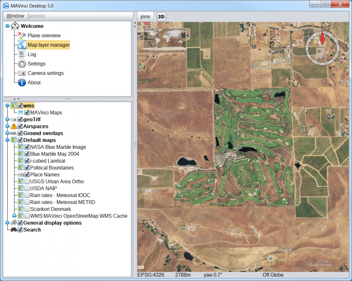Enable the Scankort Denmark checkbox
Image resolution: width=352 pixels, height=281 pixels.
coord(27,209)
